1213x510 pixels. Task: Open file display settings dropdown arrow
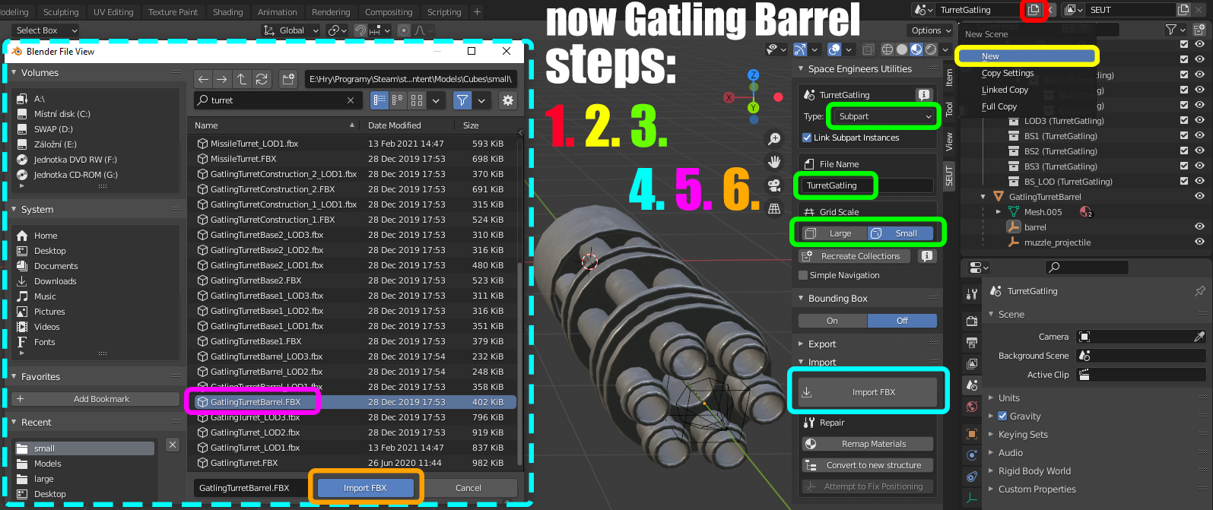coord(437,100)
